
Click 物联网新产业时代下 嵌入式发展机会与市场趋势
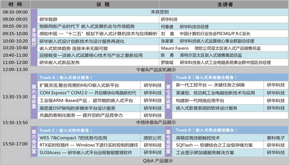coord(98,26)
